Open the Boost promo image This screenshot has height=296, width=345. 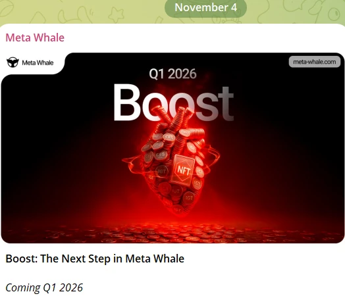tap(172, 148)
